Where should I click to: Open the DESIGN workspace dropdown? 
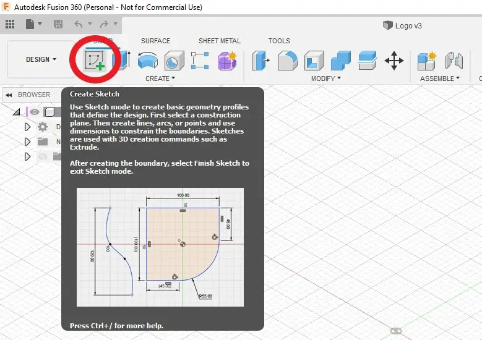point(41,59)
